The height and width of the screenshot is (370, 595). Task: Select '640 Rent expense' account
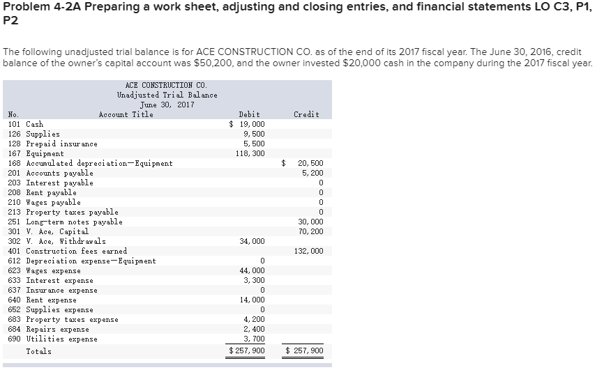coord(42,300)
